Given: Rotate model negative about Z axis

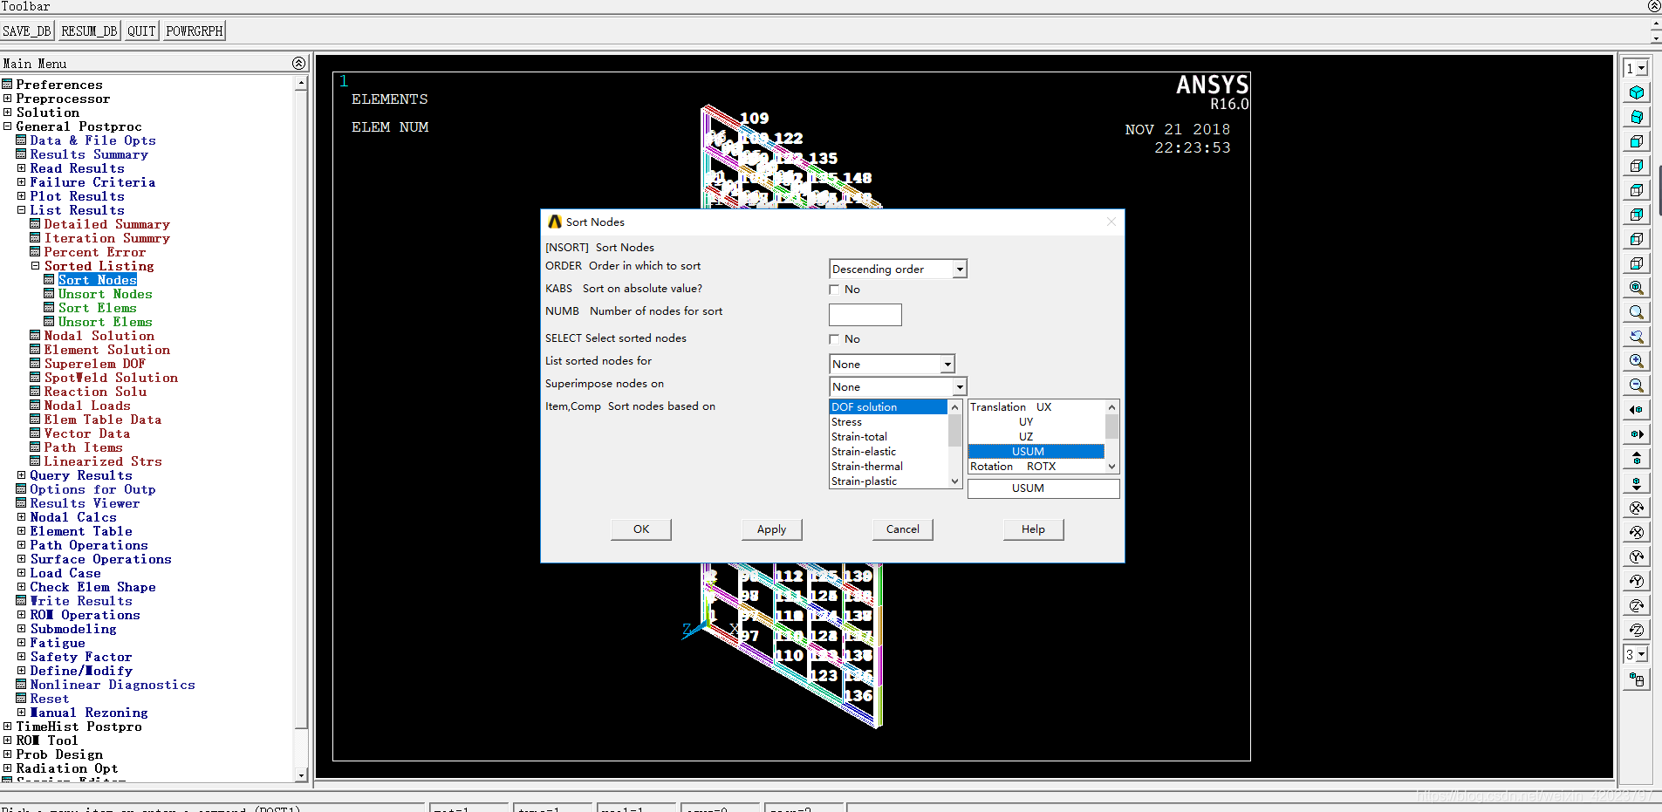Looking at the screenshot, I should pos(1637,605).
